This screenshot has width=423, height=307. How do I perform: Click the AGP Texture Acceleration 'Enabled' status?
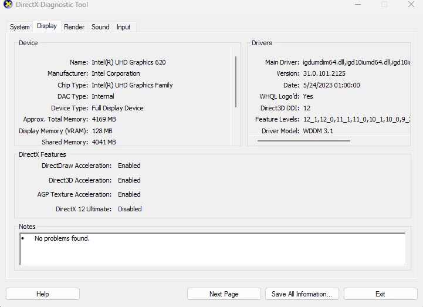(129, 194)
